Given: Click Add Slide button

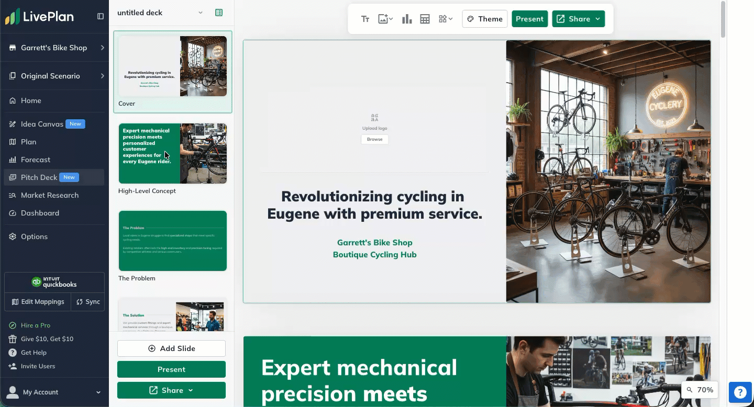Looking at the screenshot, I should 171,348.
